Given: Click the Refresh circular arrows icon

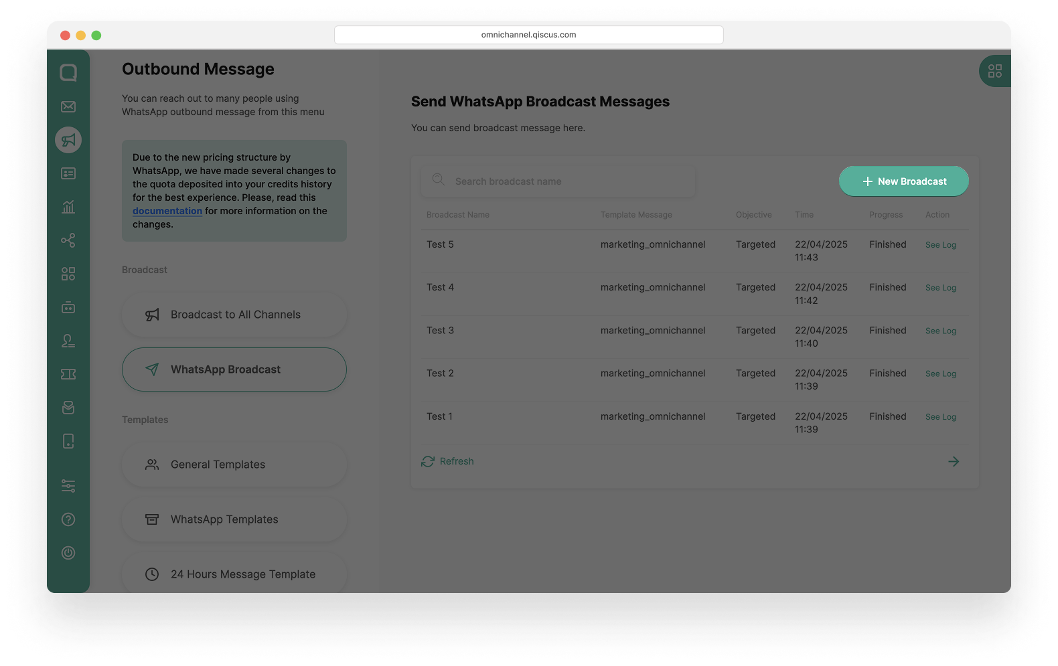Looking at the screenshot, I should (428, 462).
